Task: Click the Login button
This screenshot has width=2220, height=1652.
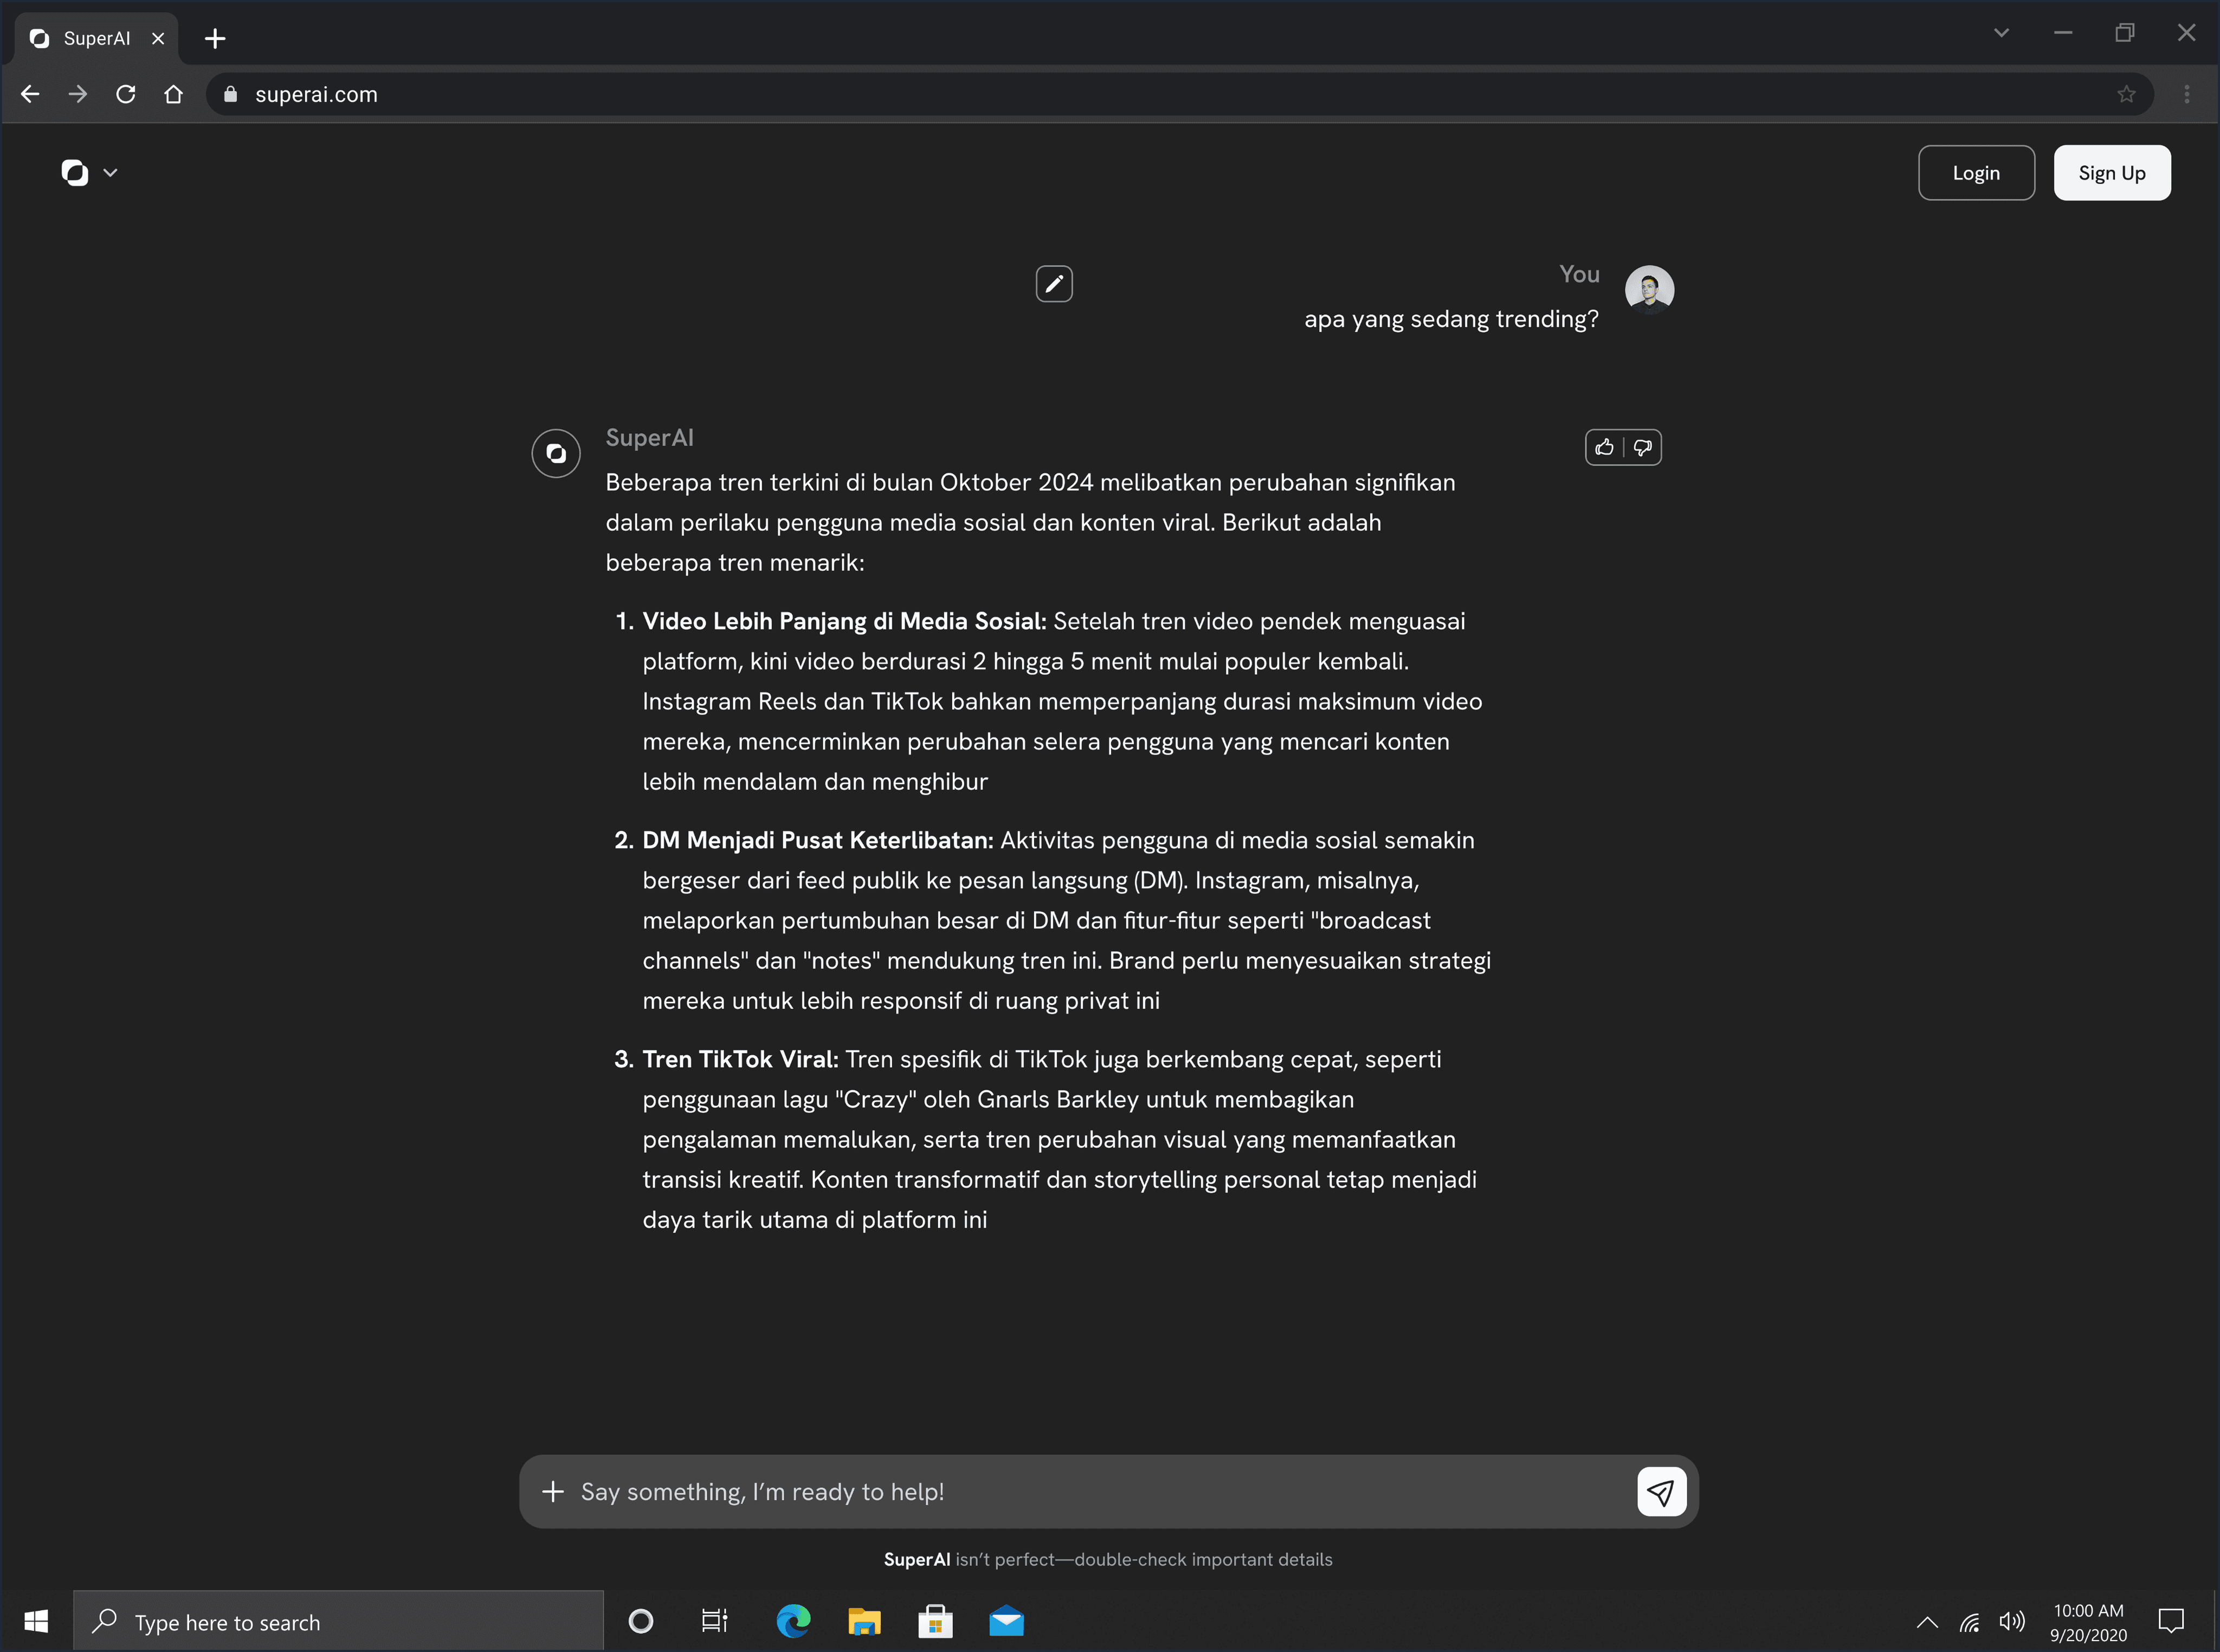Action: tap(1976, 173)
